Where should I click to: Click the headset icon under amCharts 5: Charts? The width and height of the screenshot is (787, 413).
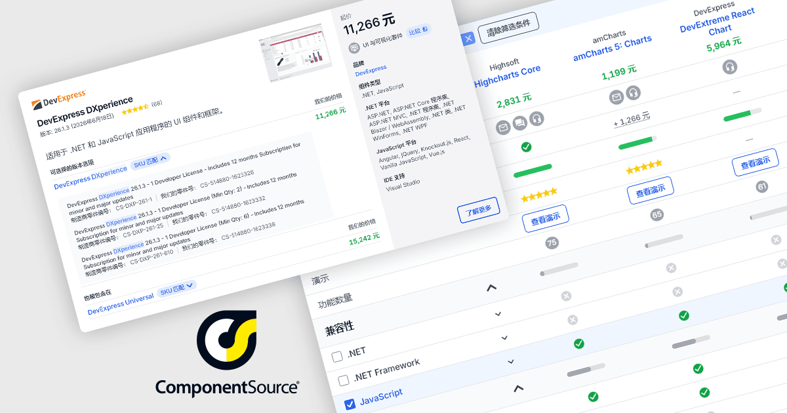633,93
